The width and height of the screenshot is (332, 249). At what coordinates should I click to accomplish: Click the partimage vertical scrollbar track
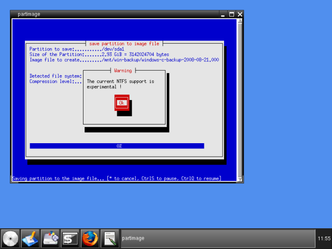pyautogui.click(x=240, y=100)
